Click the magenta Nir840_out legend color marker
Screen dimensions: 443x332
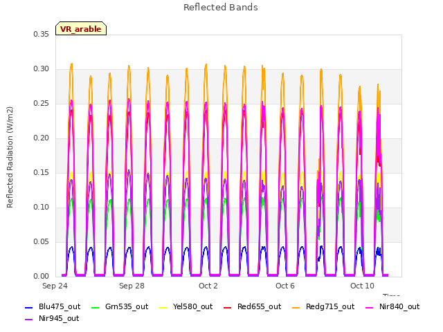point(370,307)
